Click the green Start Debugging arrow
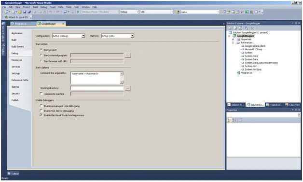 tap(78, 12)
